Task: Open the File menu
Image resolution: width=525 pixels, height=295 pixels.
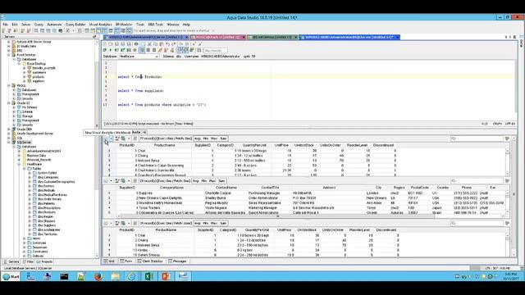Action: 6,25
